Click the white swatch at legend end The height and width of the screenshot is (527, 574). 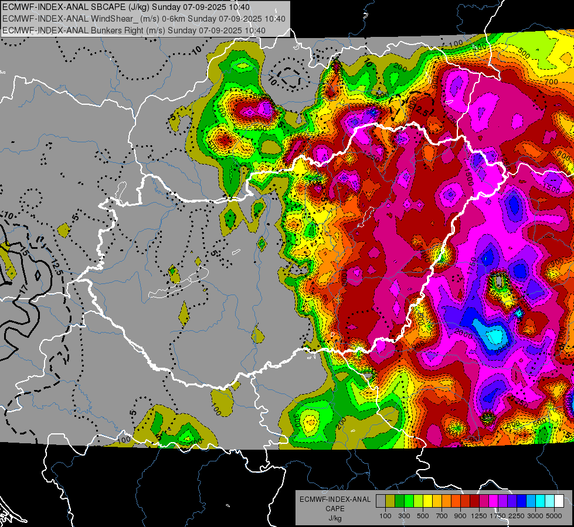pos(559,501)
